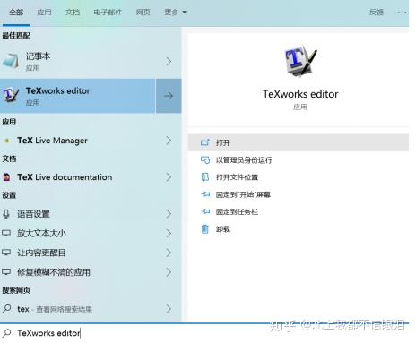Click the open icon next to 打开
The width and height of the screenshot is (415, 343).
coord(205,142)
